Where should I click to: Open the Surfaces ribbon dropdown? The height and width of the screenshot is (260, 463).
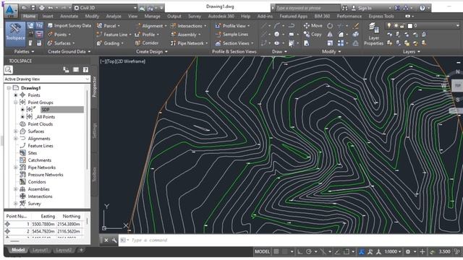(61, 43)
